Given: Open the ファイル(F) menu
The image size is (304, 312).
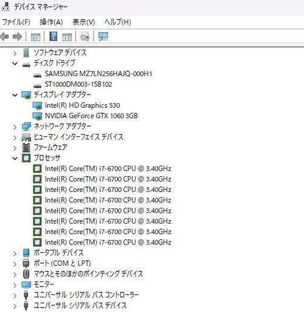Looking at the screenshot, I should [16, 22].
